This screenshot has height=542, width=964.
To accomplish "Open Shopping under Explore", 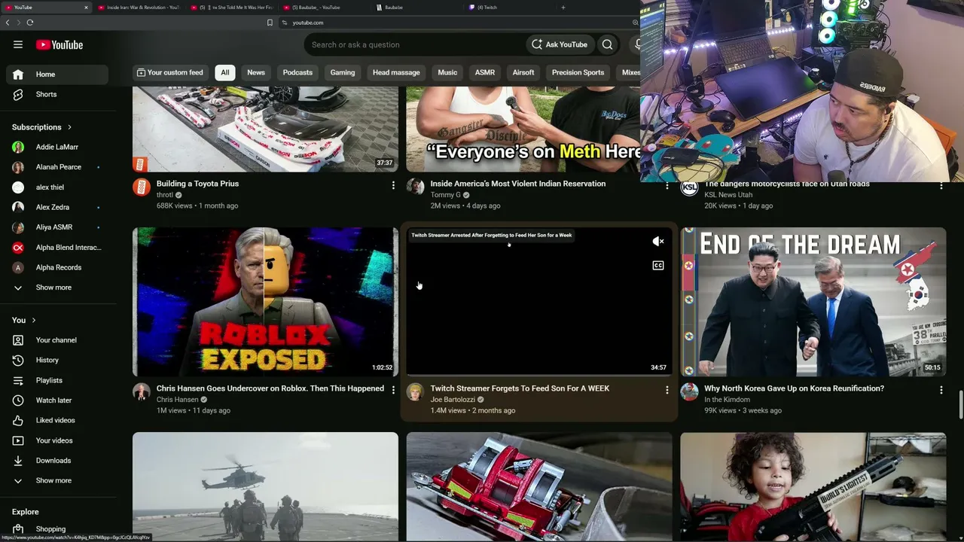I will coord(57,529).
